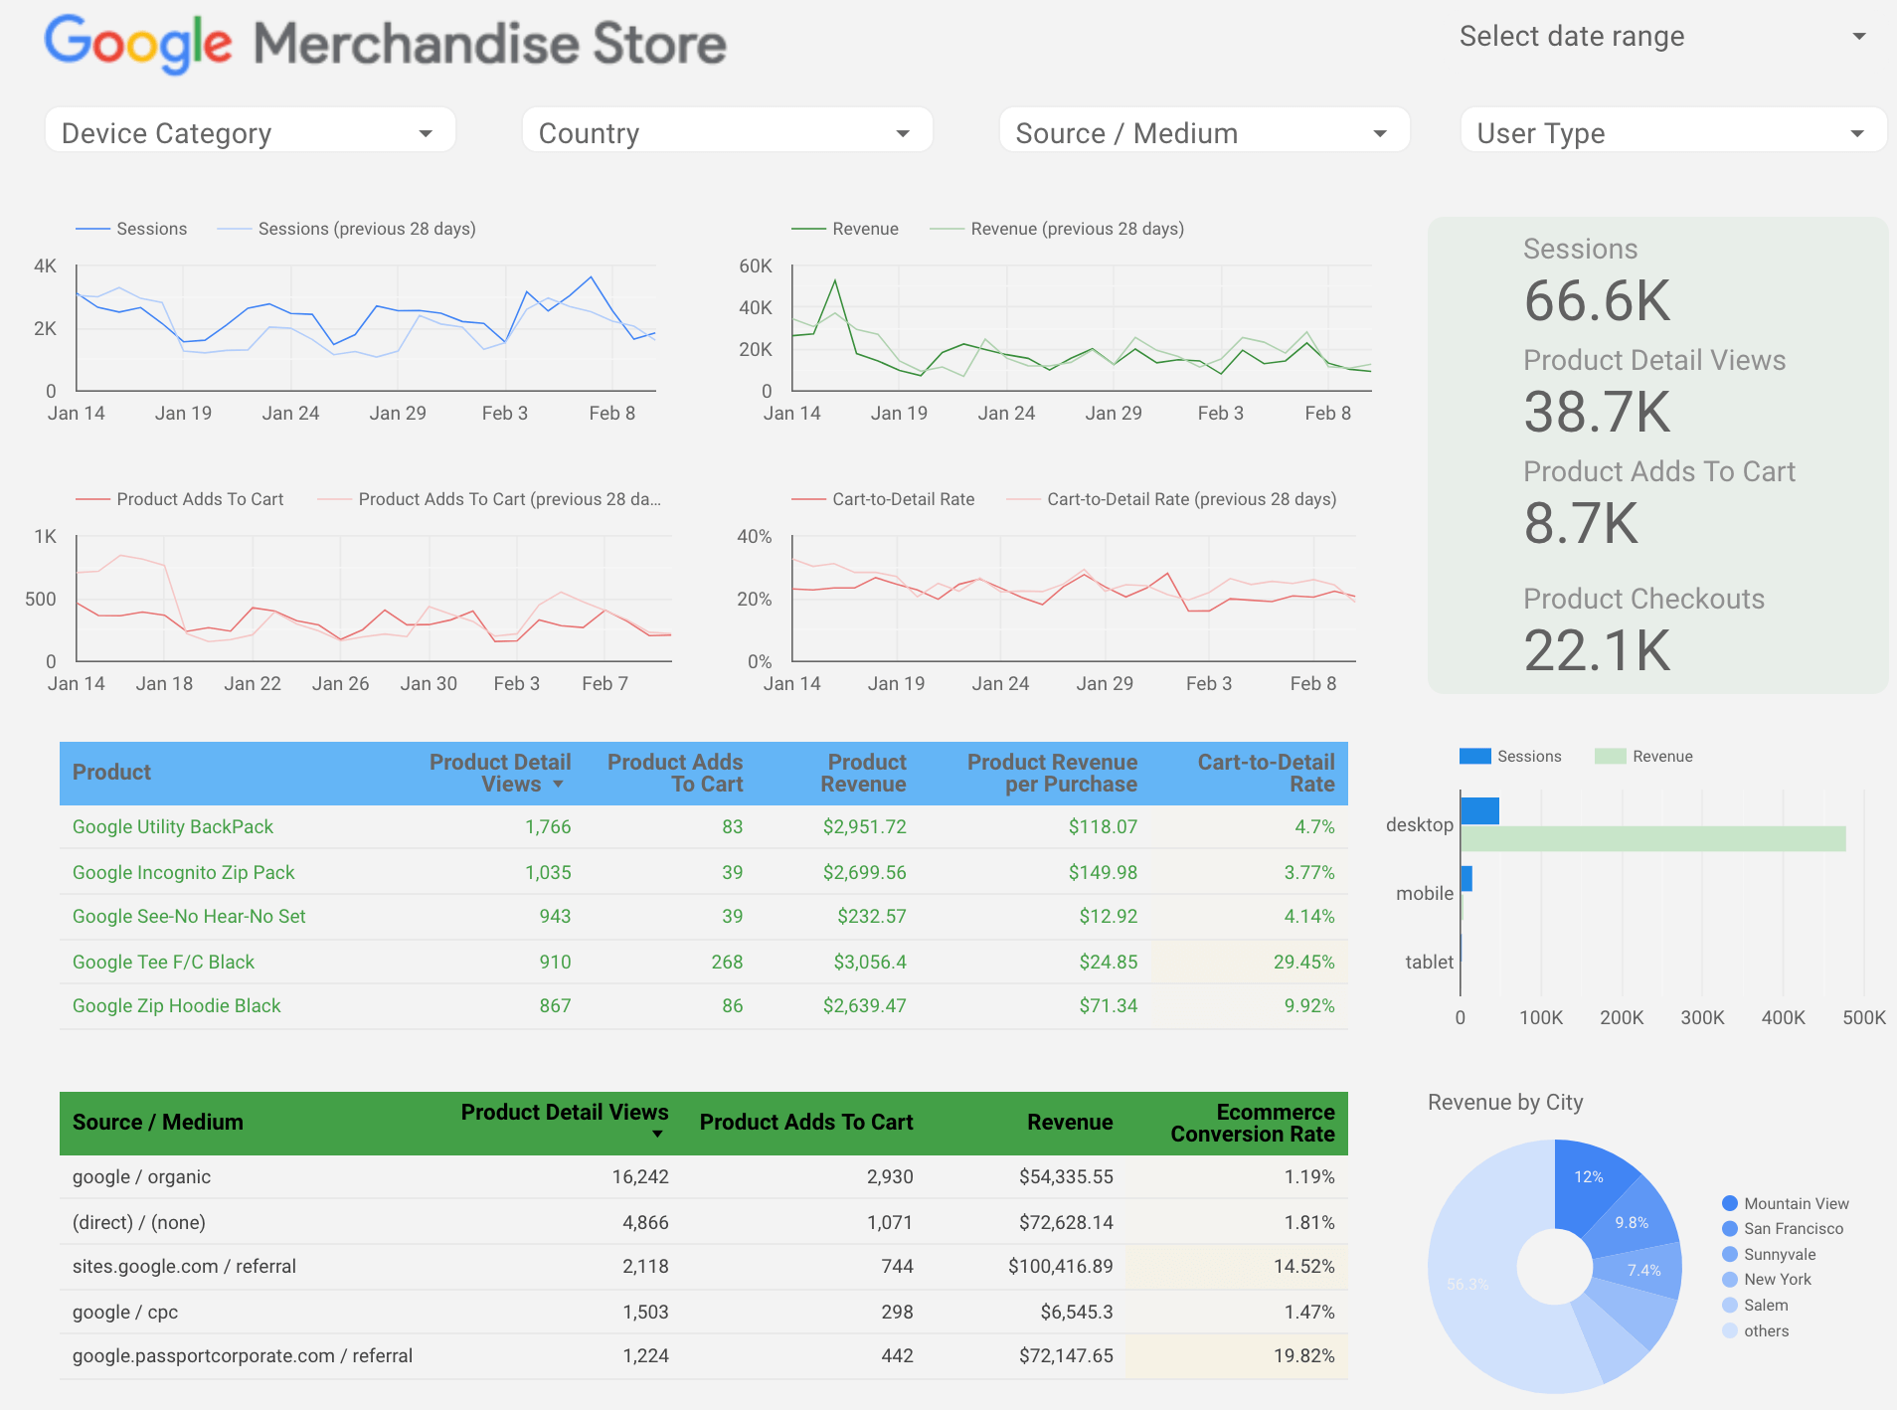
Task: Click the 56.3% others pie slice
Action: 1469,1285
